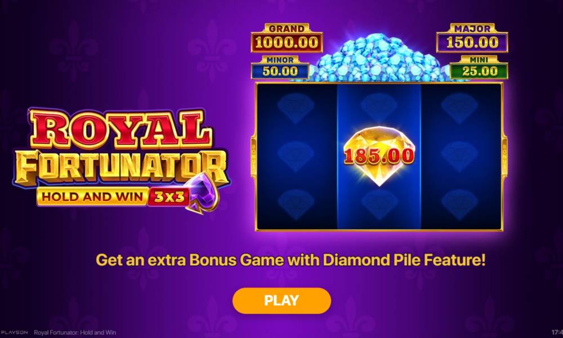Click the orange PLAY button
The image size is (563, 338).
pyautogui.click(x=281, y=301)
